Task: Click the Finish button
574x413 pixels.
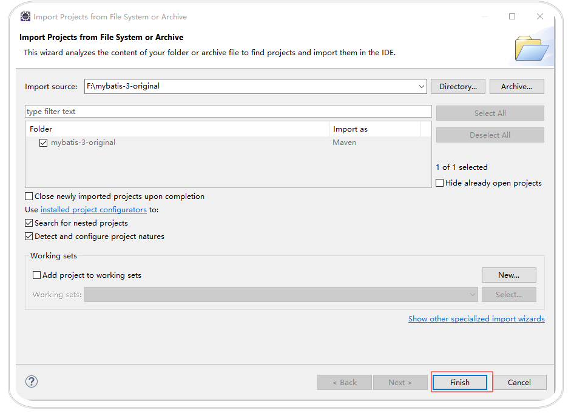Action: click(460, 382)
